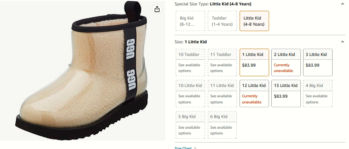
Task: Select Toddler (1-4 Years) size type
Action: (x=222, y=21)
